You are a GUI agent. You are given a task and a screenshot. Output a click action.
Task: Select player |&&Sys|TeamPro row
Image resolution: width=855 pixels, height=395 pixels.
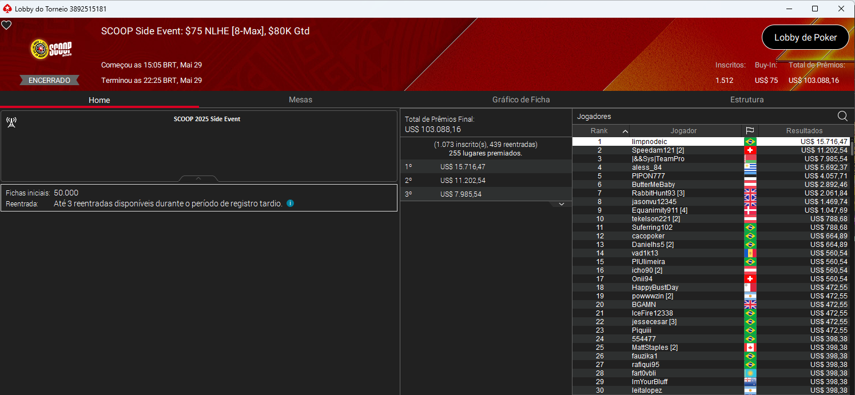click(711, 158)
